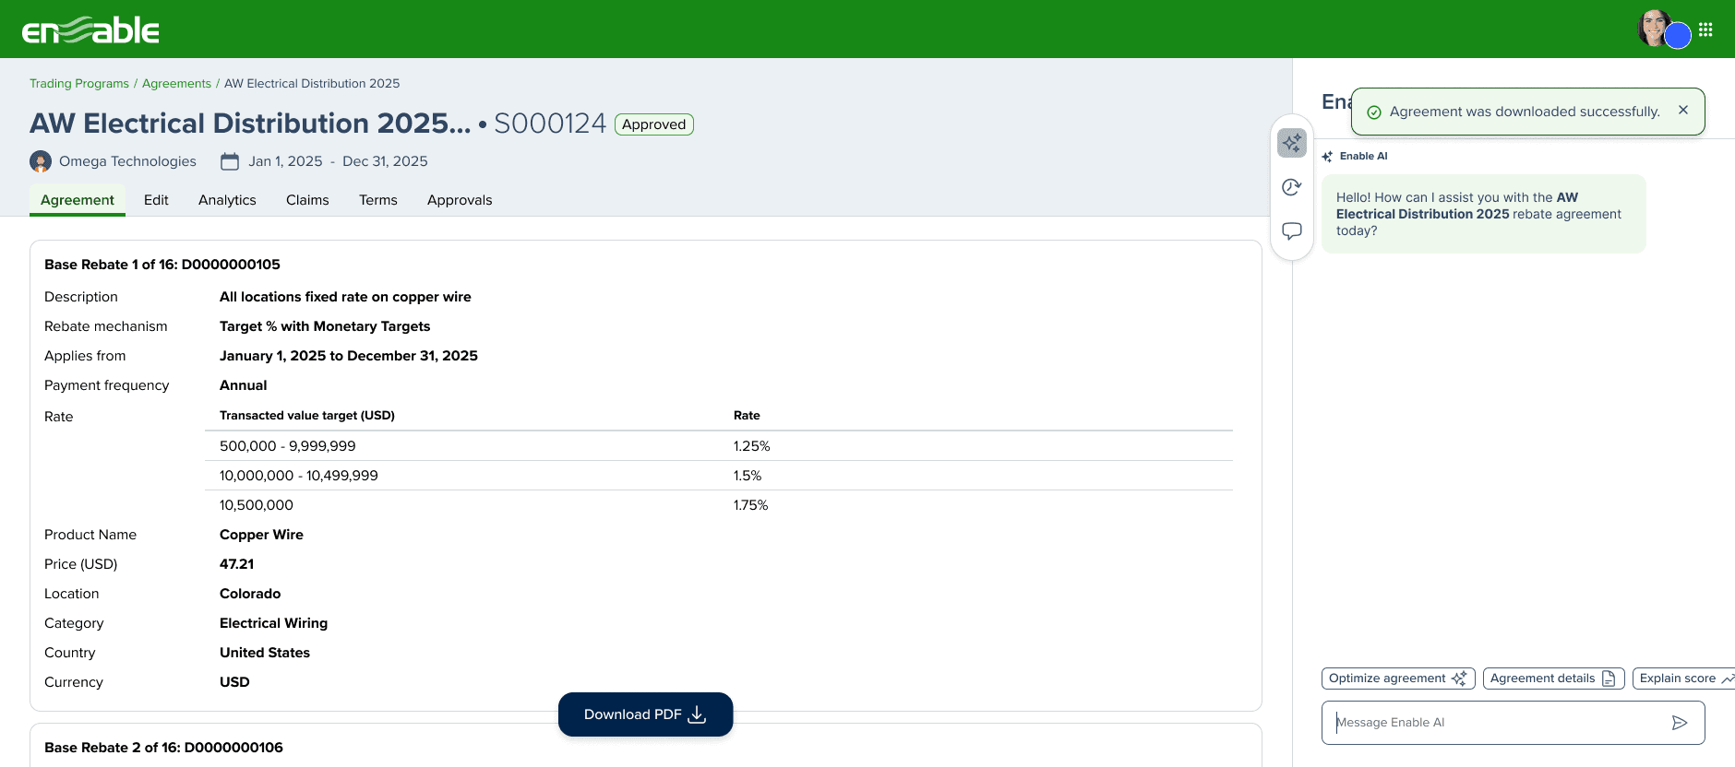Image resolution: width=1735 pixels, height=767 pixels.
Task: Click the Download PDF button
Action: coord(646,714)
